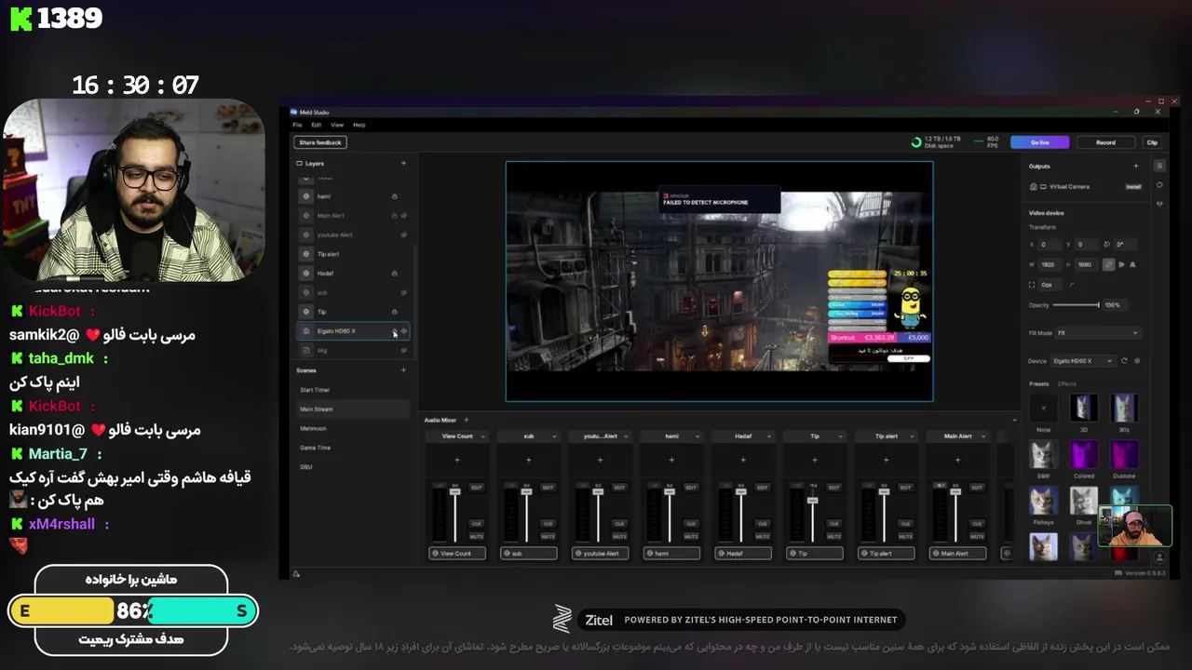Click the Record button
This screenshot has width=1192, height=670.
pyautogui.click(x=1105, y=142)
